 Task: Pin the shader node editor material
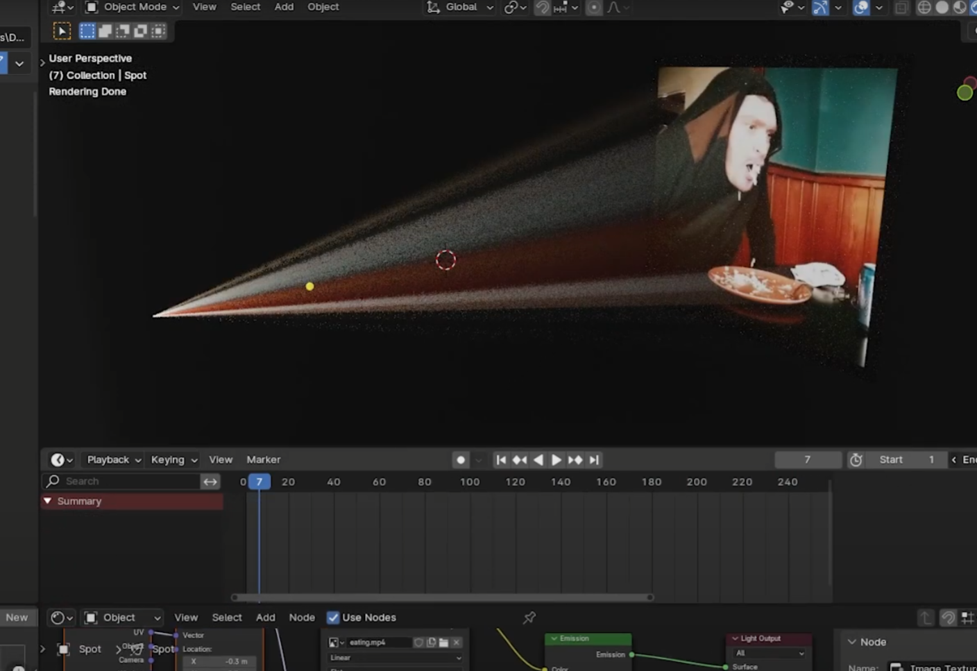(x=529, y=618)
